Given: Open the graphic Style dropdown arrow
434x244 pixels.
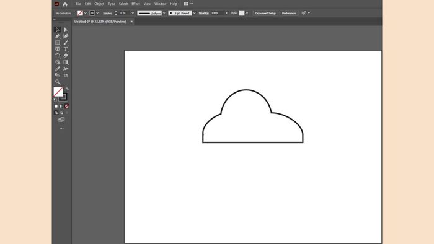Looking at the screenshot, I should coord(247,13).
